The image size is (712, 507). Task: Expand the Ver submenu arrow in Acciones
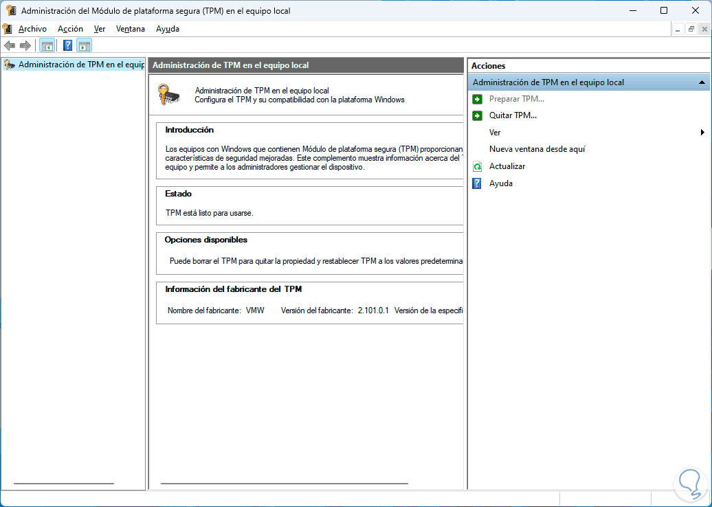point(703,133)
